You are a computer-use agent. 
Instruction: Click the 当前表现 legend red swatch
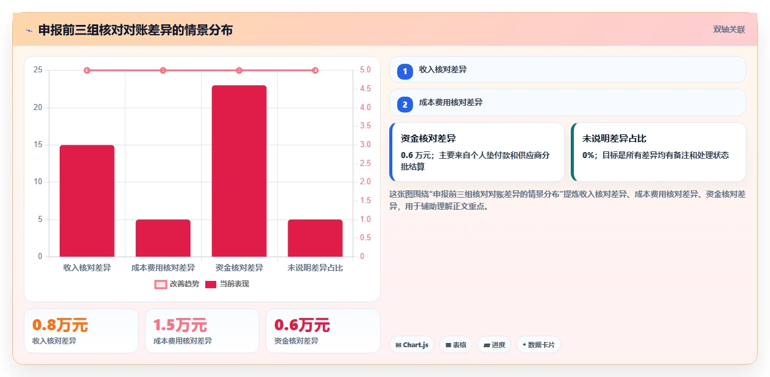211,285
